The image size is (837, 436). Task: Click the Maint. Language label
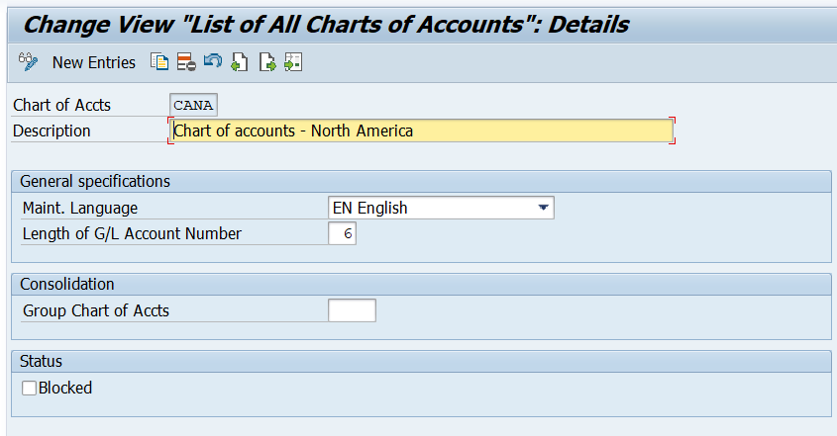[x=80, y=208]
